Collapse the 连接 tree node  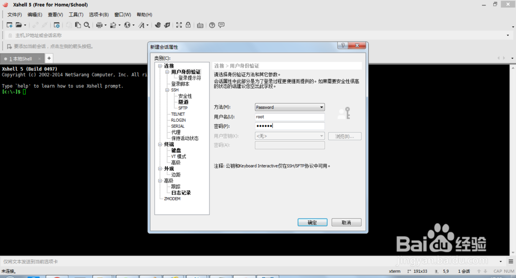[160, 66]
